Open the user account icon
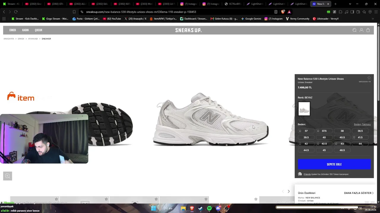380x213 pixels. point(361,30)
